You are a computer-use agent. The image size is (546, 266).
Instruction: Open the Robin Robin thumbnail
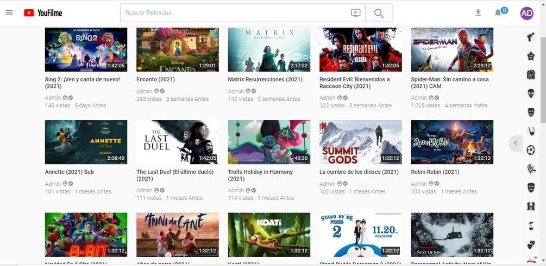click(x=453, y=142)
